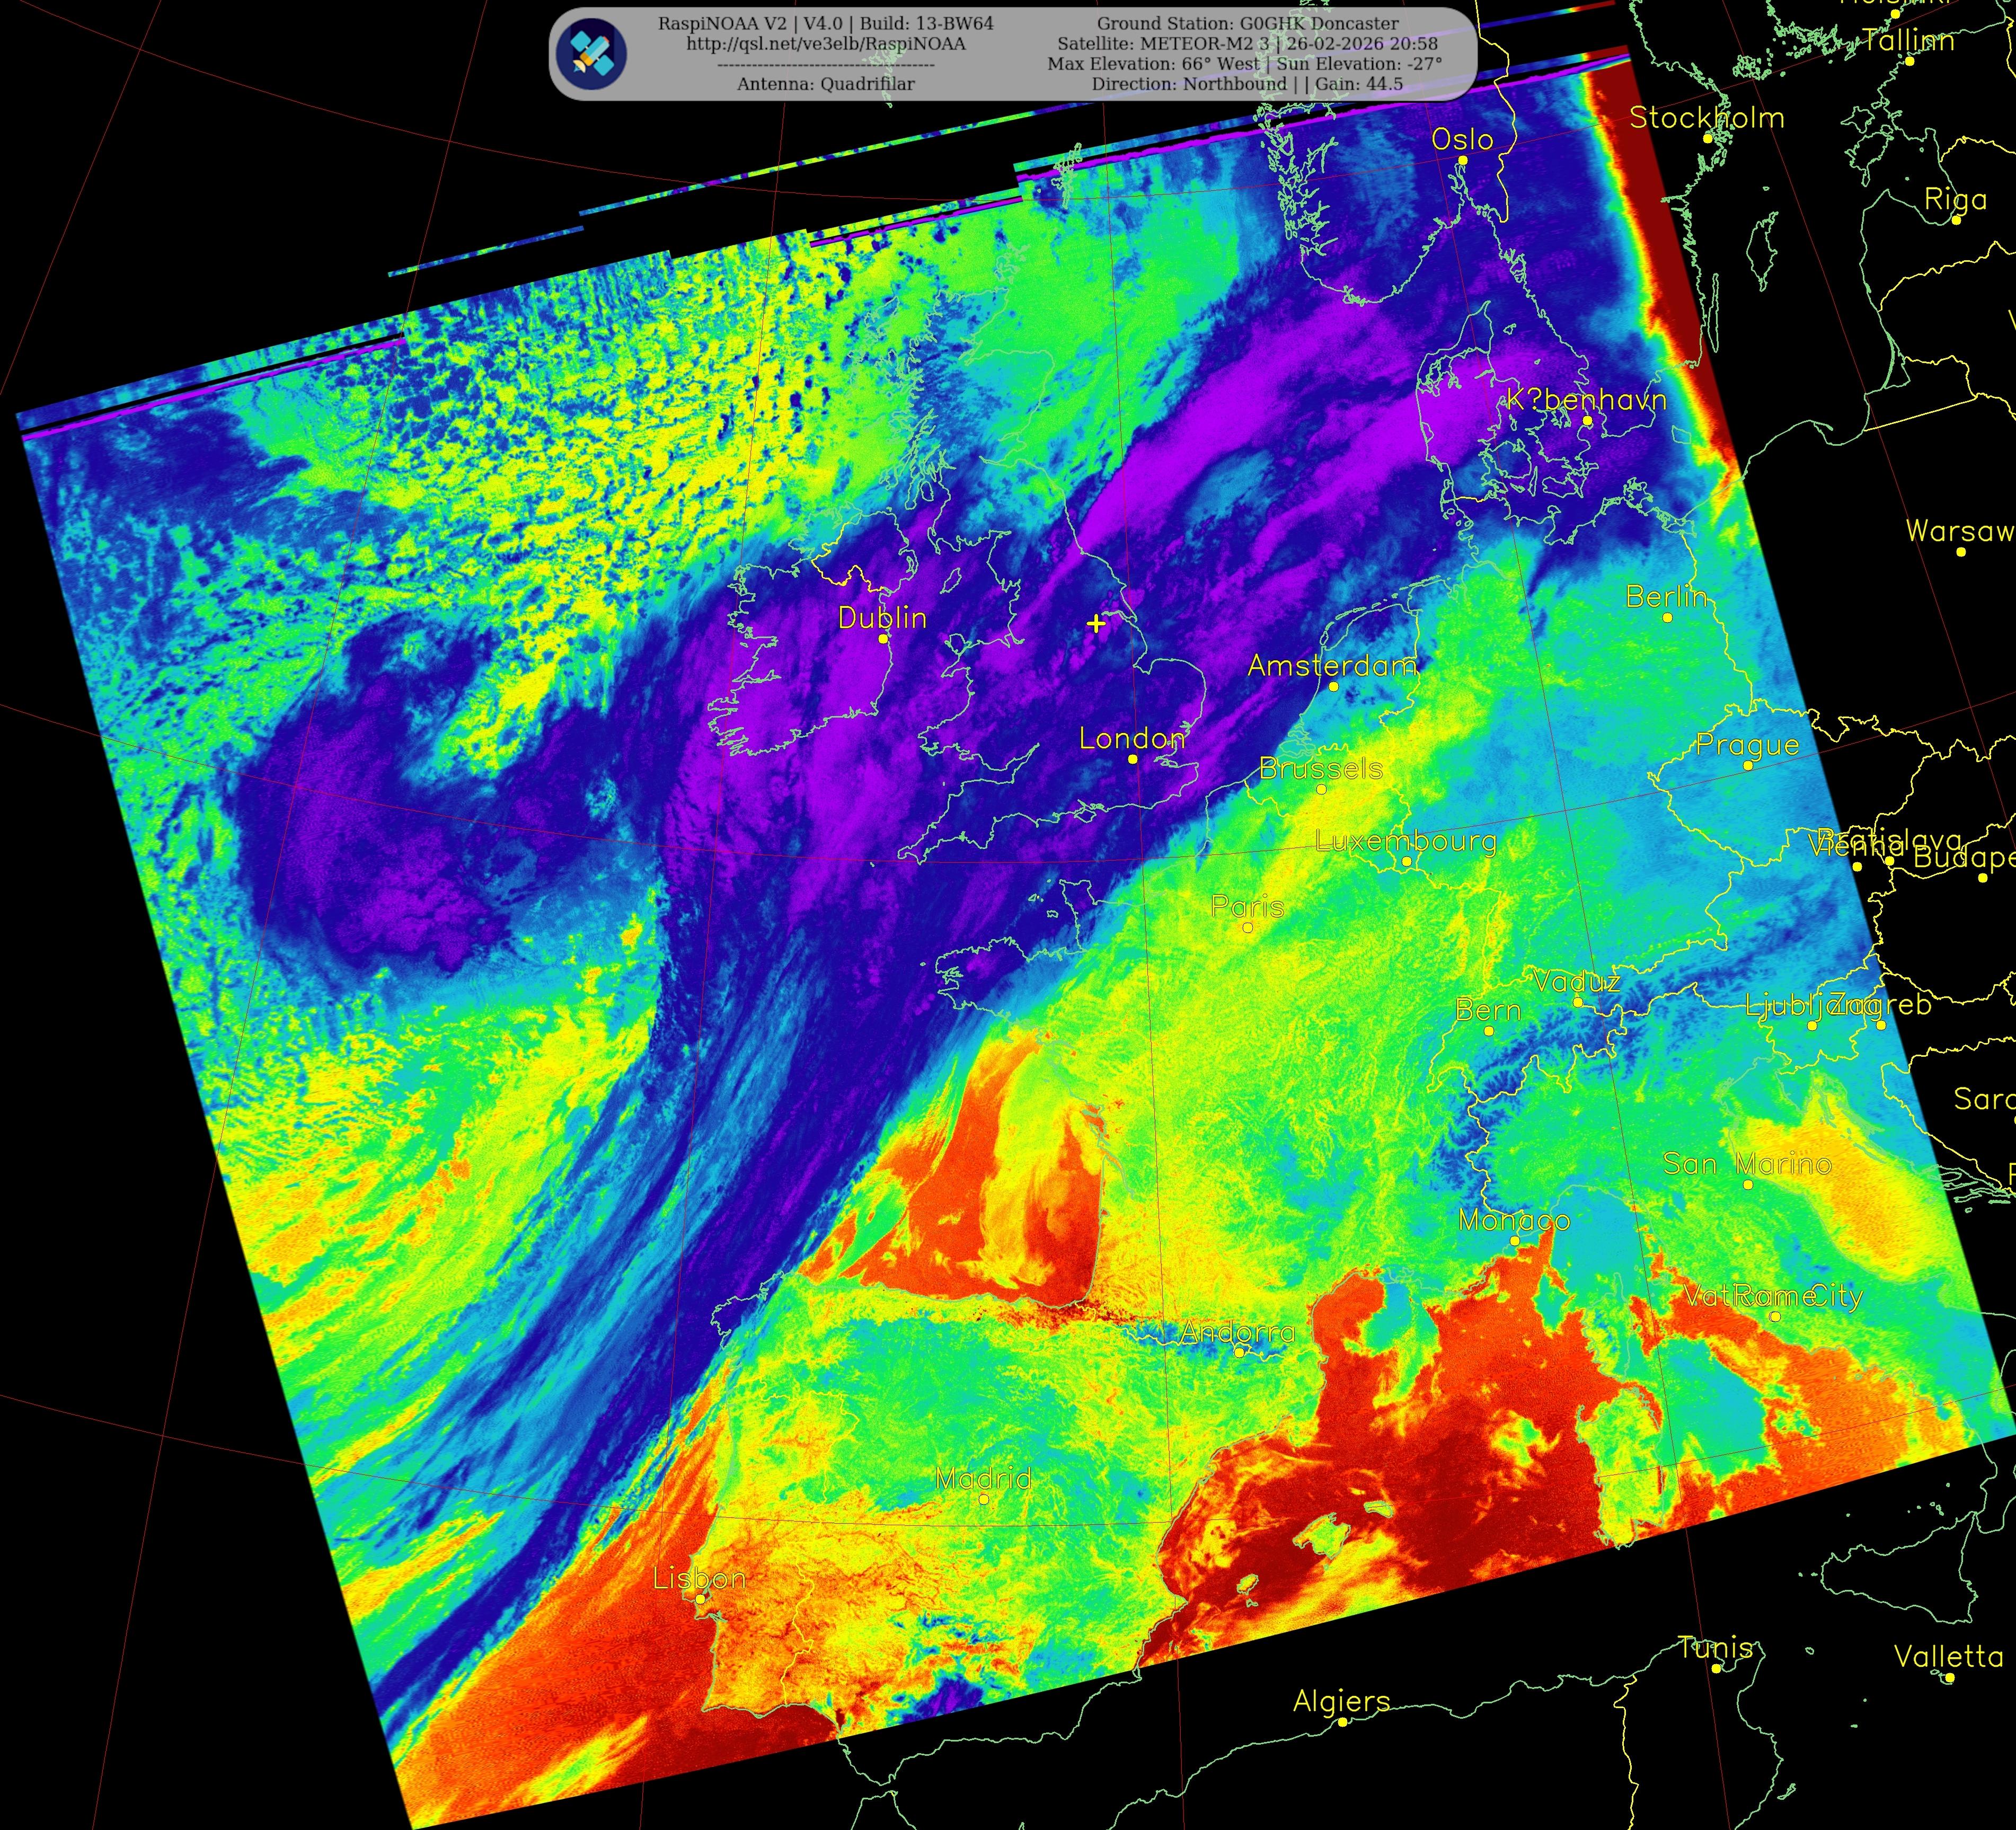This screenshot has width=2016, height=1830.
Task: Click the Oslo city marker dot
Action: 1462,160
